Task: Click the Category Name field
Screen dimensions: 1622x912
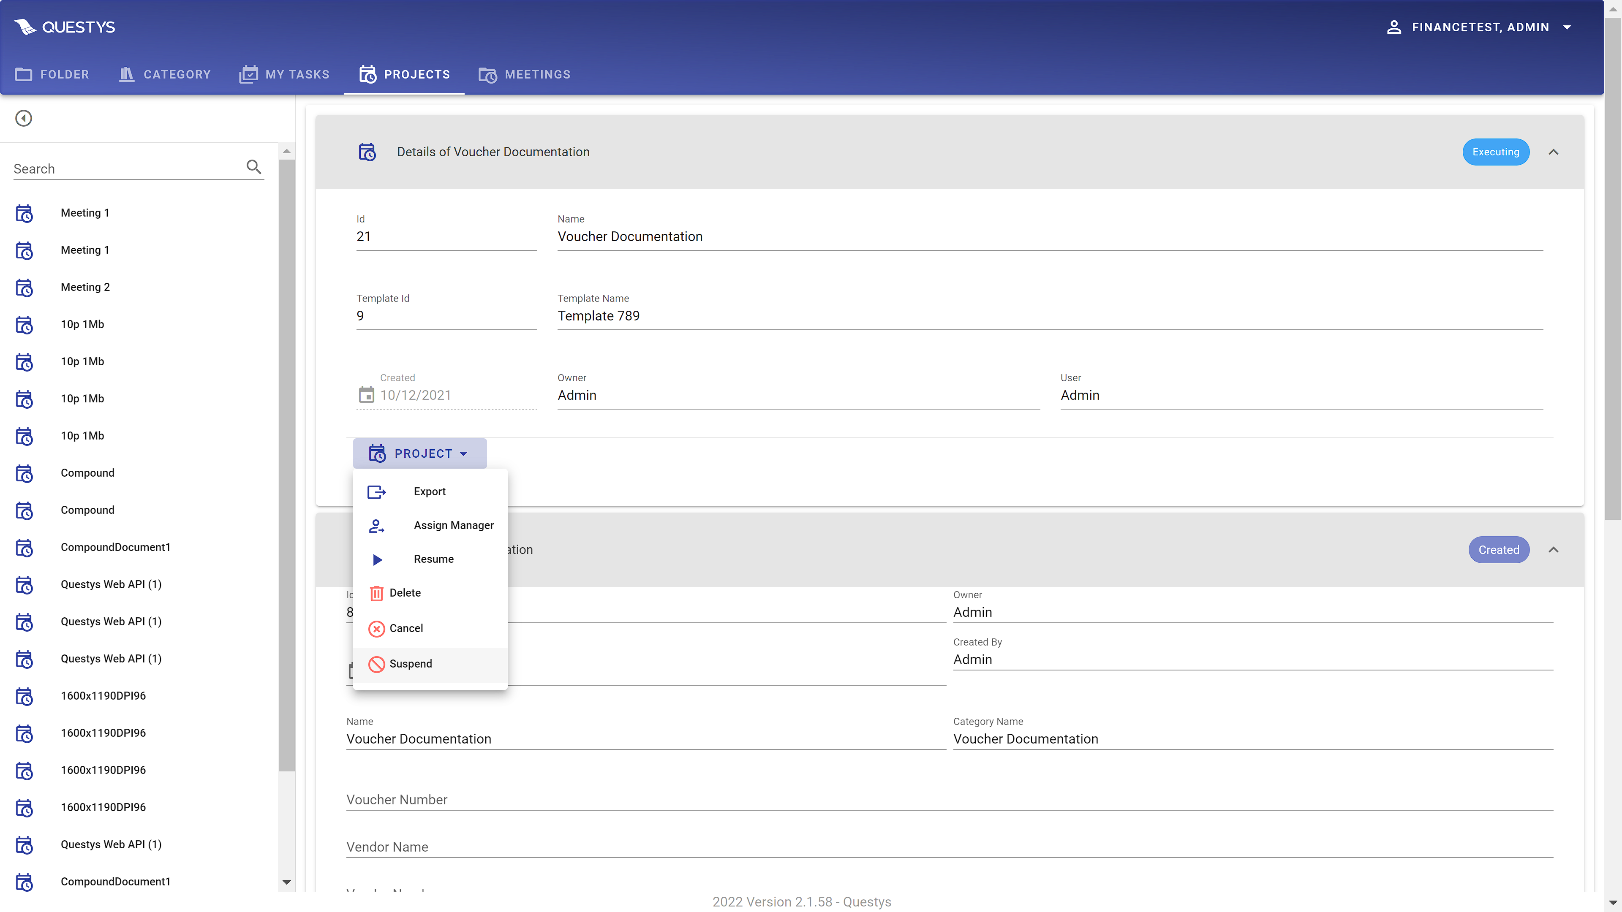Action: [x=1253, y=738]
